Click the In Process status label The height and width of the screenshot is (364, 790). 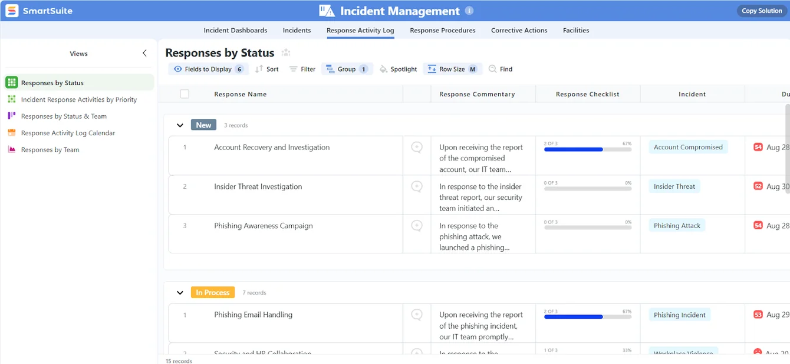pyautogui.click(x=213, y=292)
